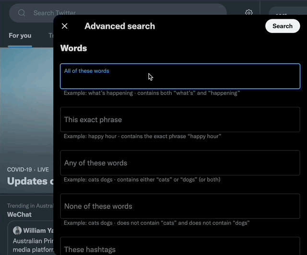Focus the All of these words field

[x=180, y=76]
